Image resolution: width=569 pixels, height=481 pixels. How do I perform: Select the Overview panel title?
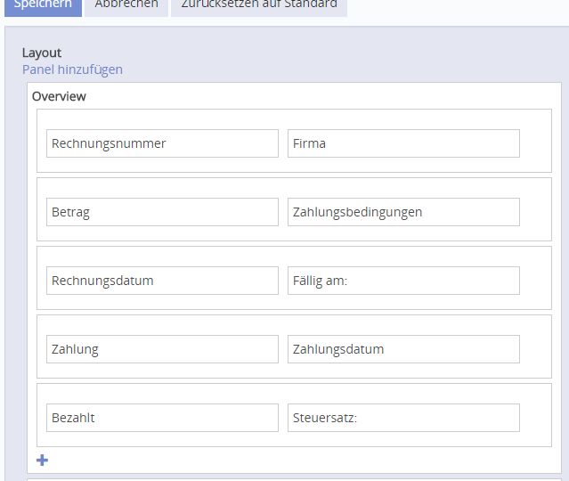tap(59, 96)
